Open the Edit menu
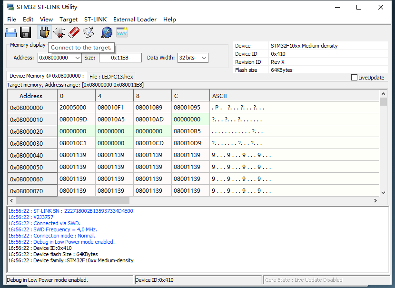The height and width of the screenshot is (288, 395). [28, 20]
